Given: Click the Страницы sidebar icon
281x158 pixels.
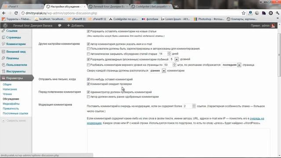Looking at the screenshot, I should [x=4, y=37].
